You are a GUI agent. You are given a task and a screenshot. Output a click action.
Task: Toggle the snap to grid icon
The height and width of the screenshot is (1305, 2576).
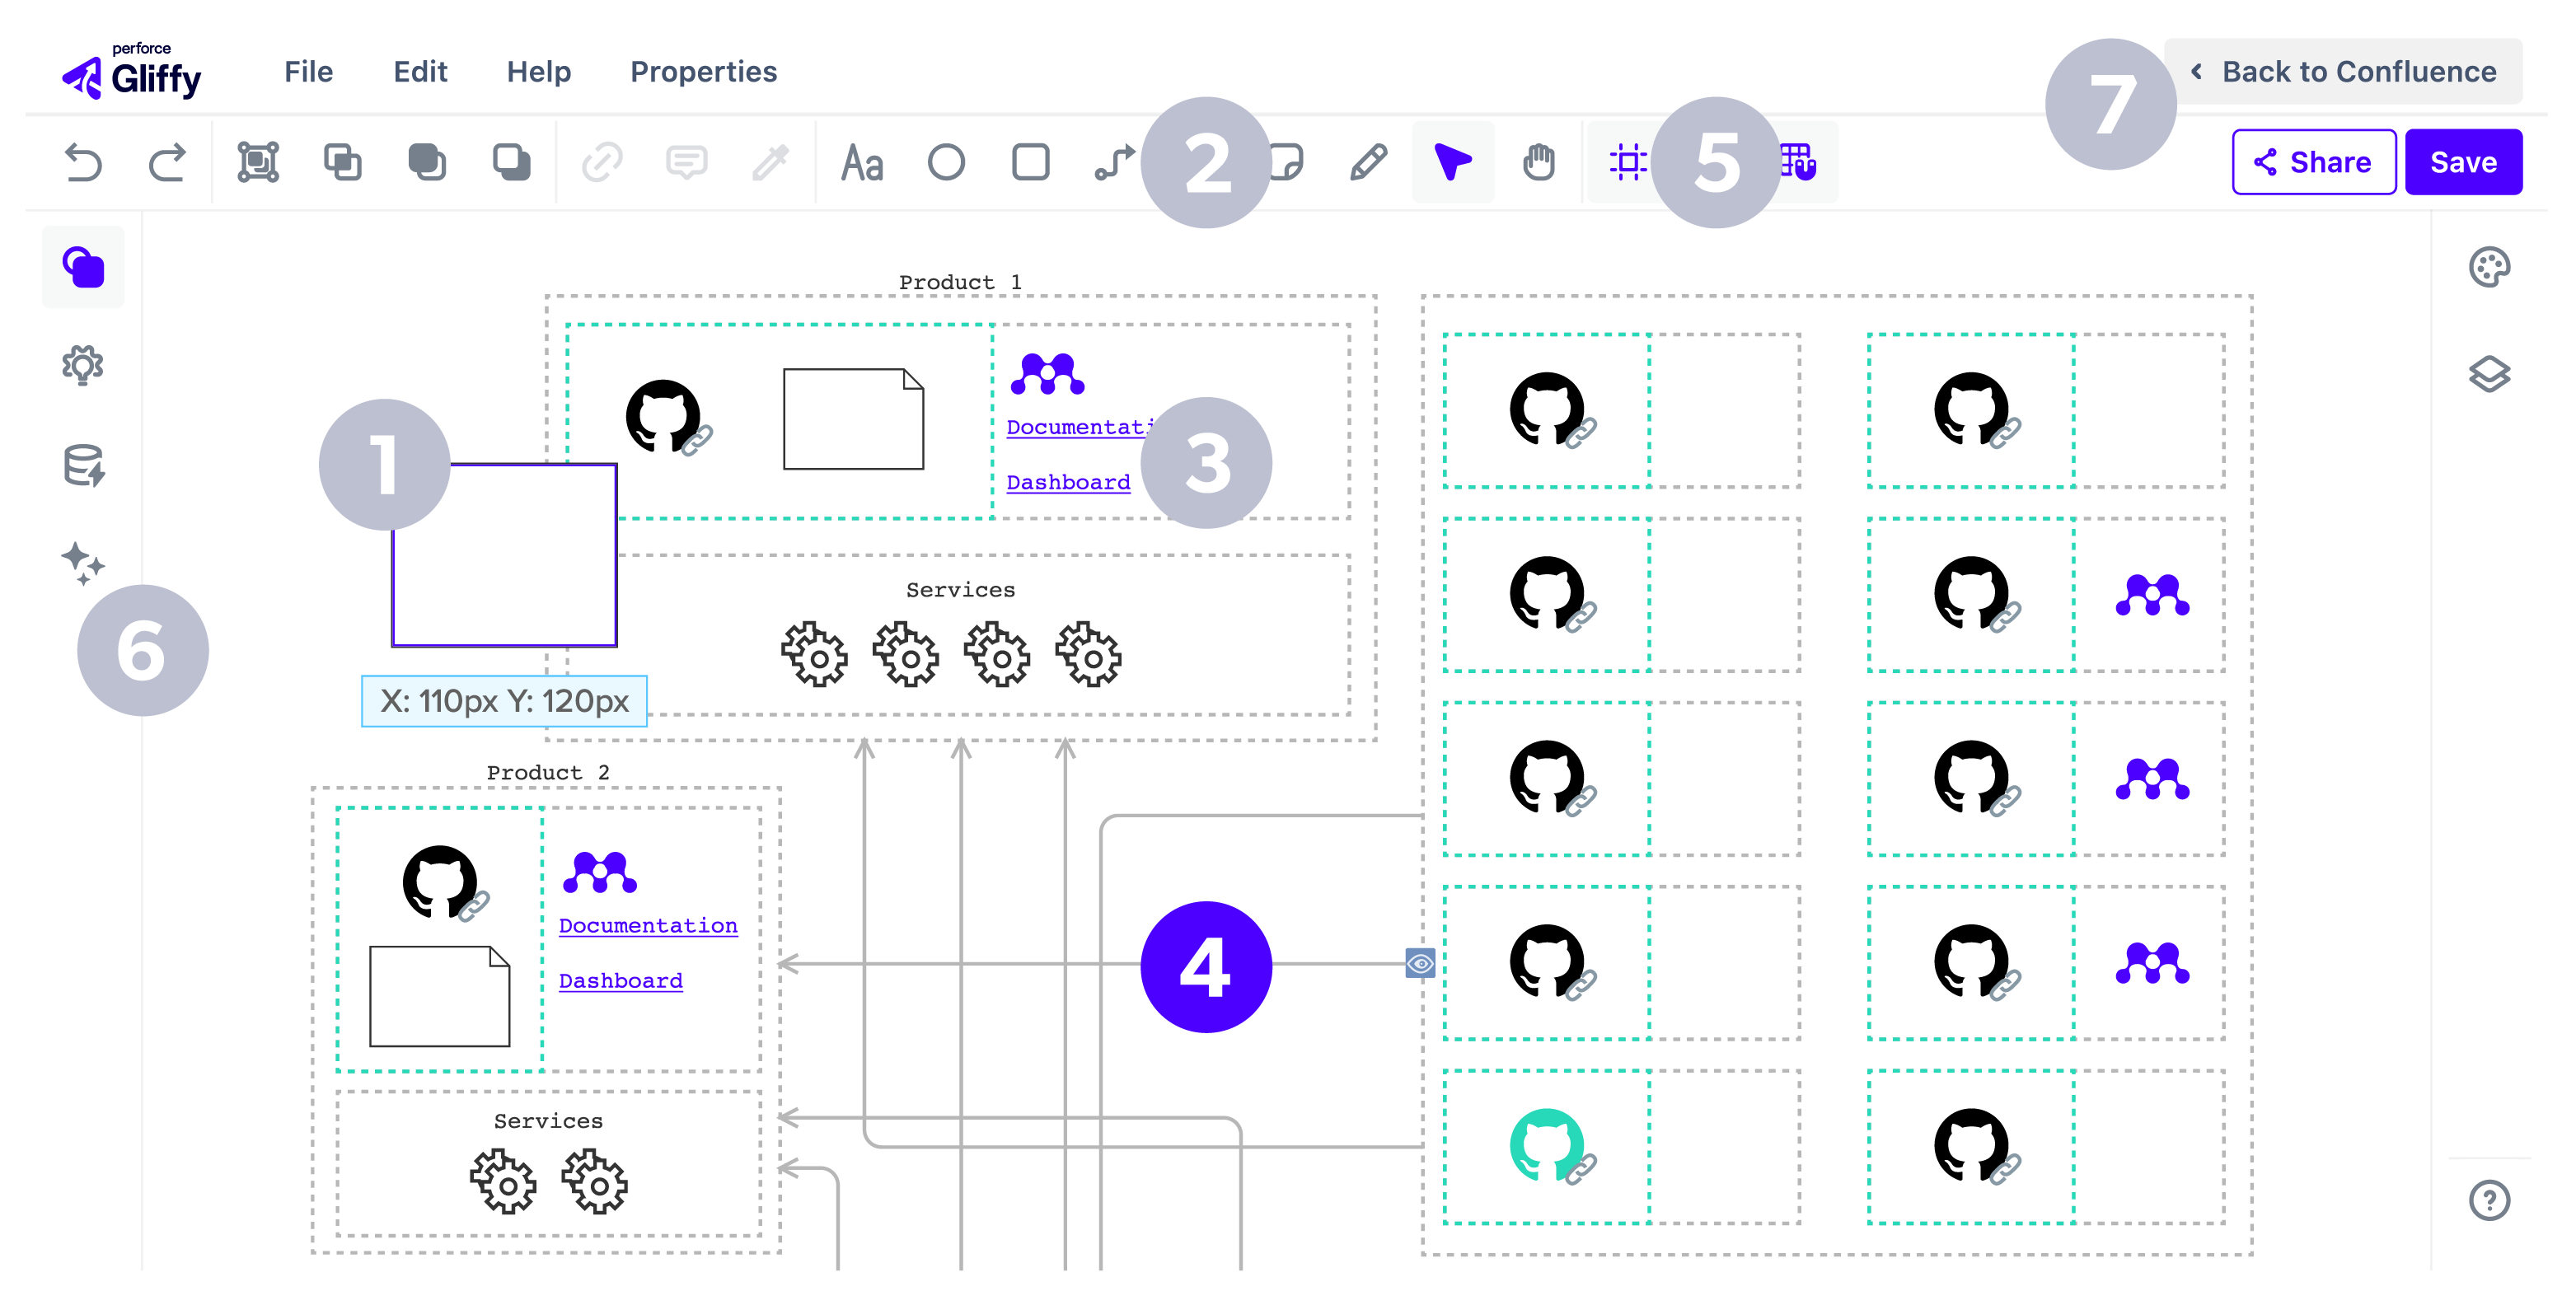1800,162
